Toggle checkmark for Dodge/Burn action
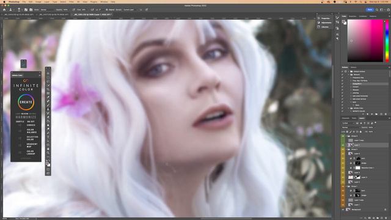Viewport: 391px width, 220px height. tap(342, 84)
